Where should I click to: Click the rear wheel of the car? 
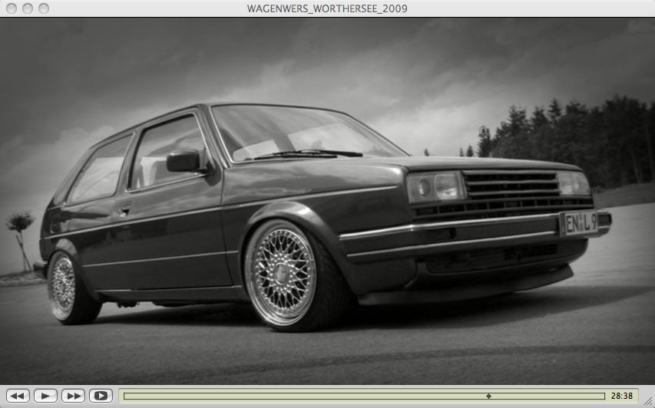point(64,285)
